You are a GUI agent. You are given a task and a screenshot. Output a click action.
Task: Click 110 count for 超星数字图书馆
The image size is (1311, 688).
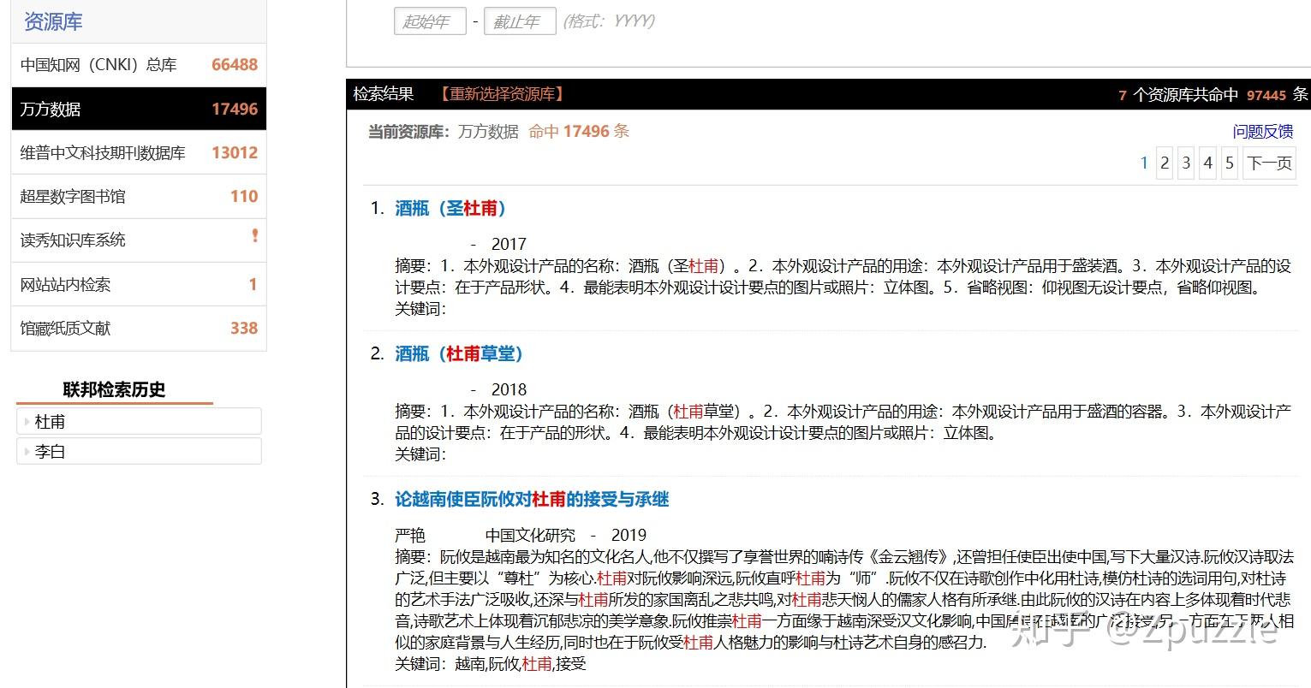coord(244,196)
